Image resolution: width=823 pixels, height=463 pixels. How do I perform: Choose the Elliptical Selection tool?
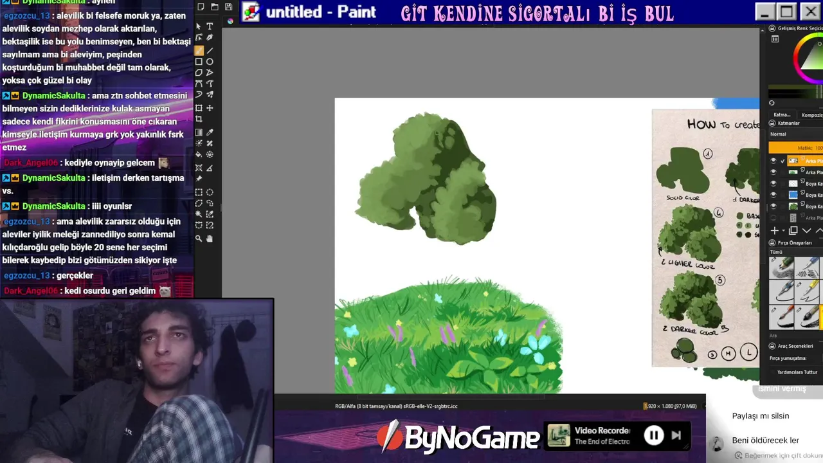[210, 192]
